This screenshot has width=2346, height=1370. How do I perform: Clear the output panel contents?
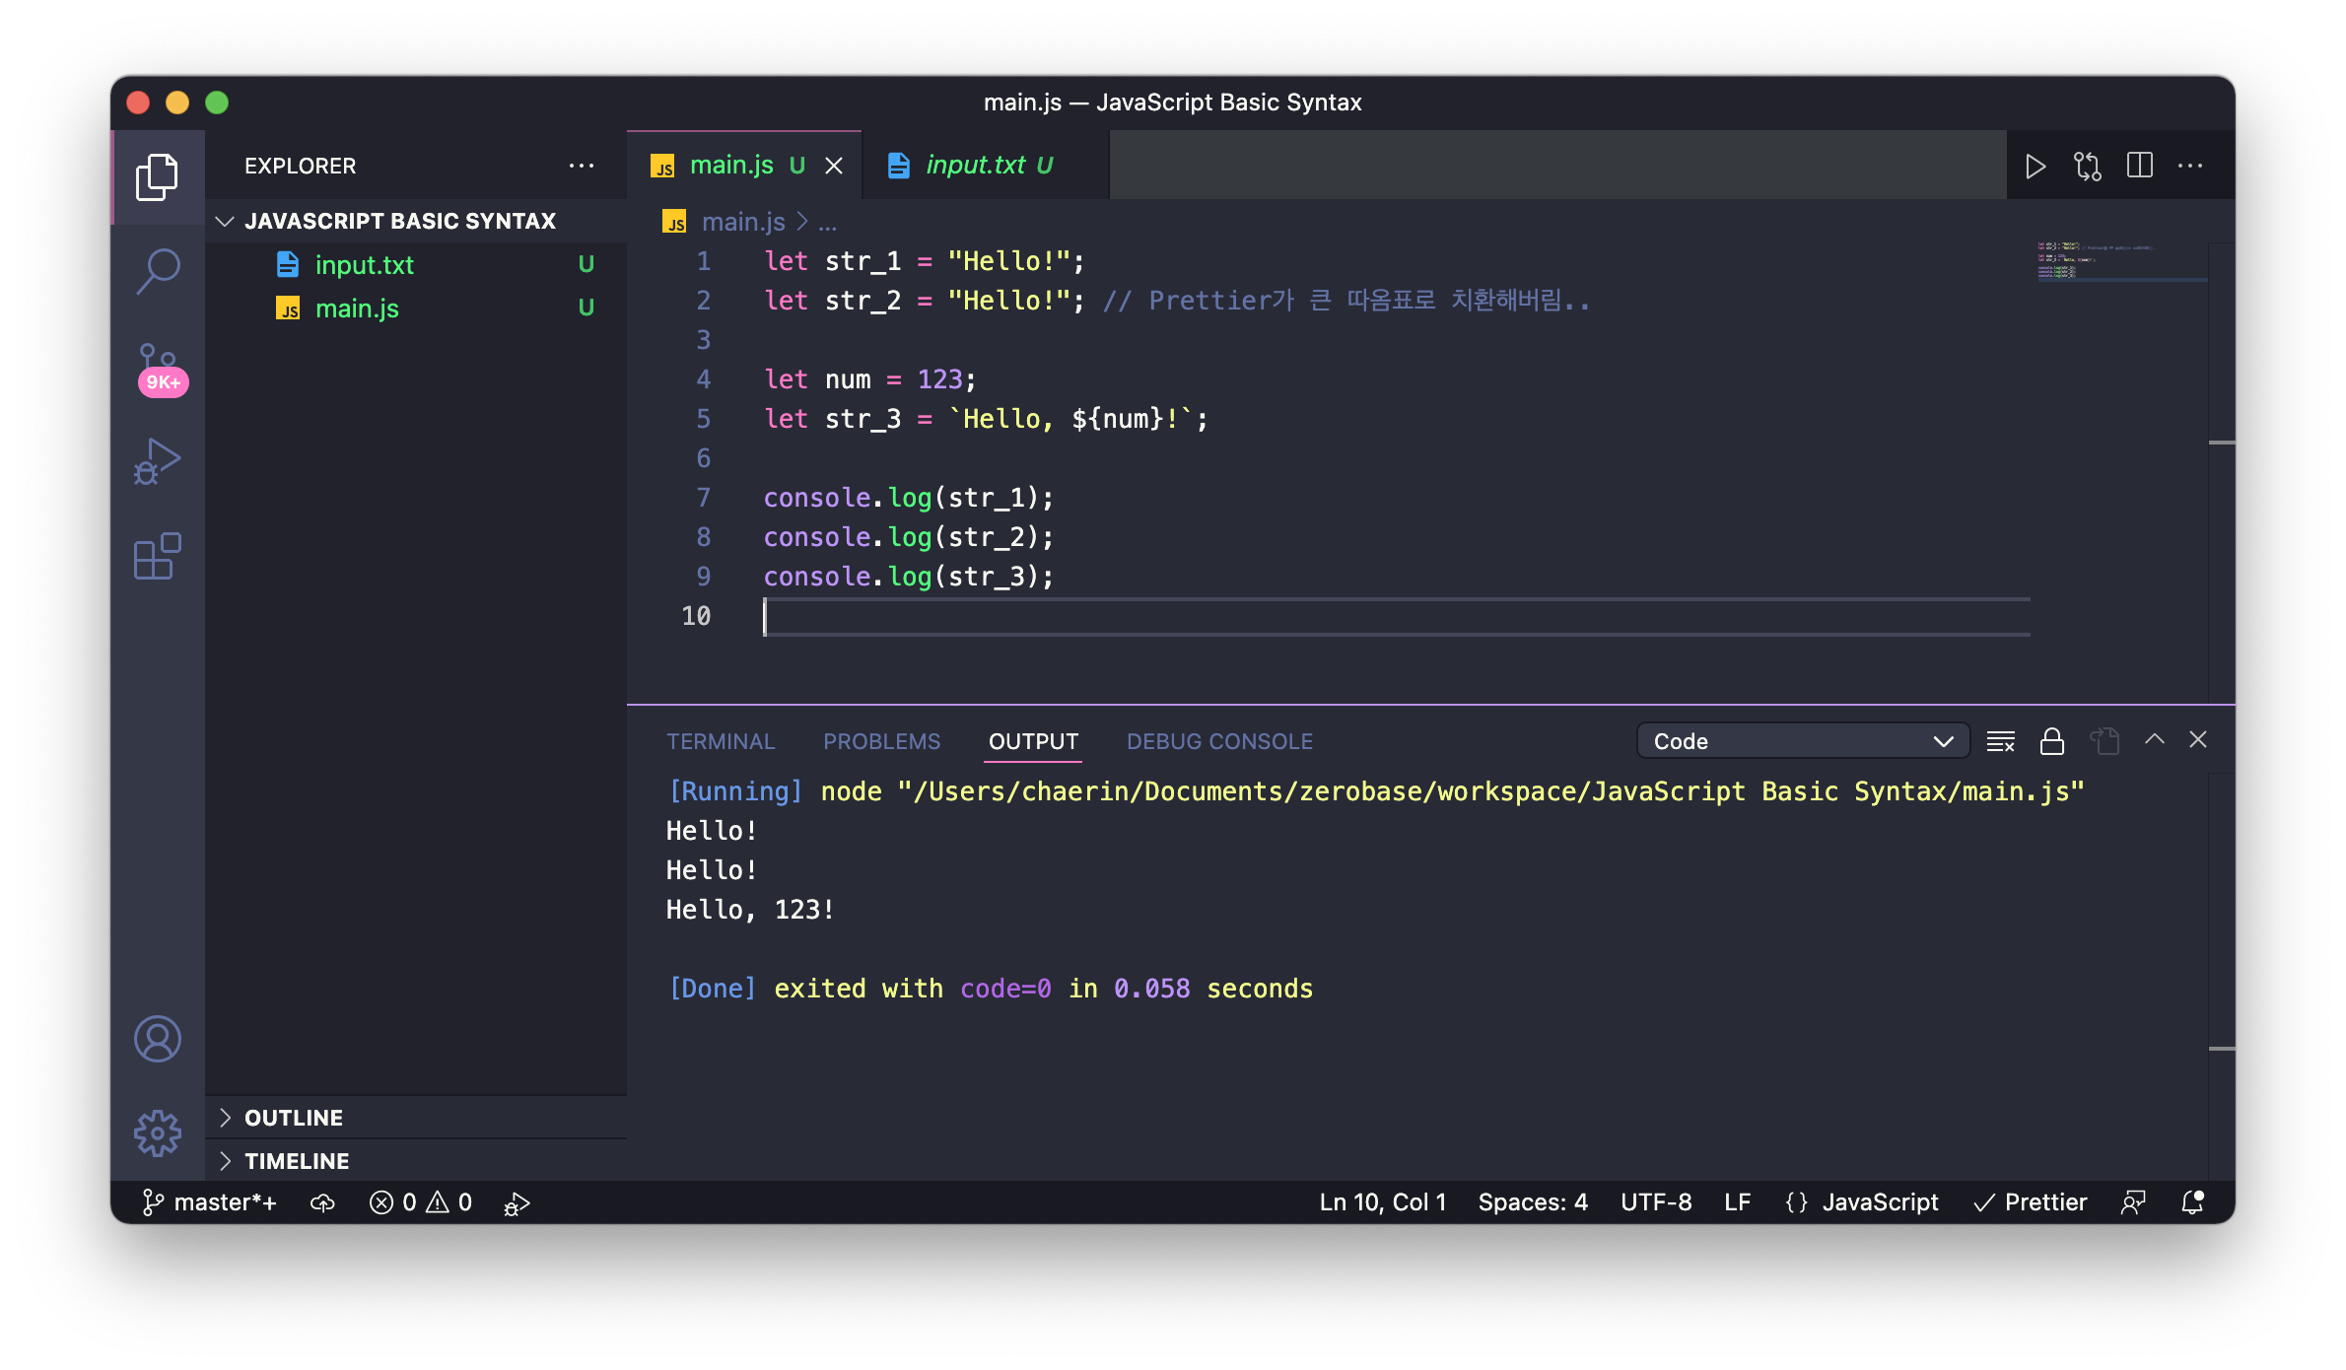tap(2000, 741)
